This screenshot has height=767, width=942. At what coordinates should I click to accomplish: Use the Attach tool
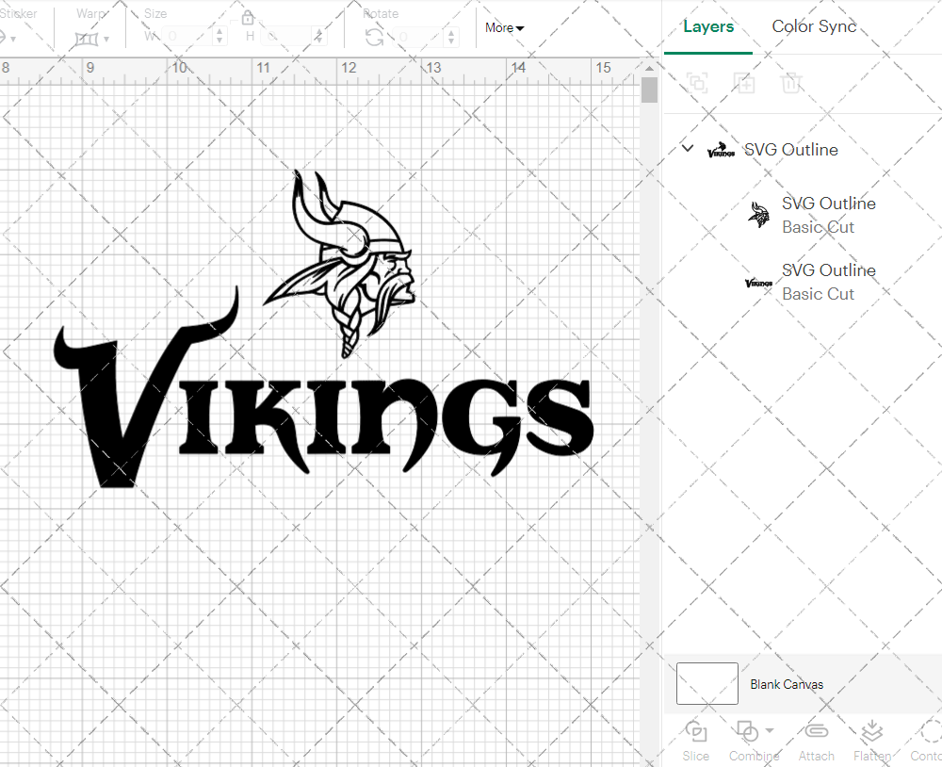[x=816, y=740]
